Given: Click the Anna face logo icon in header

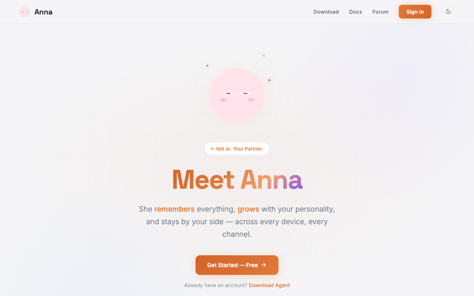Looking at the screenshot, I should 25,12.
